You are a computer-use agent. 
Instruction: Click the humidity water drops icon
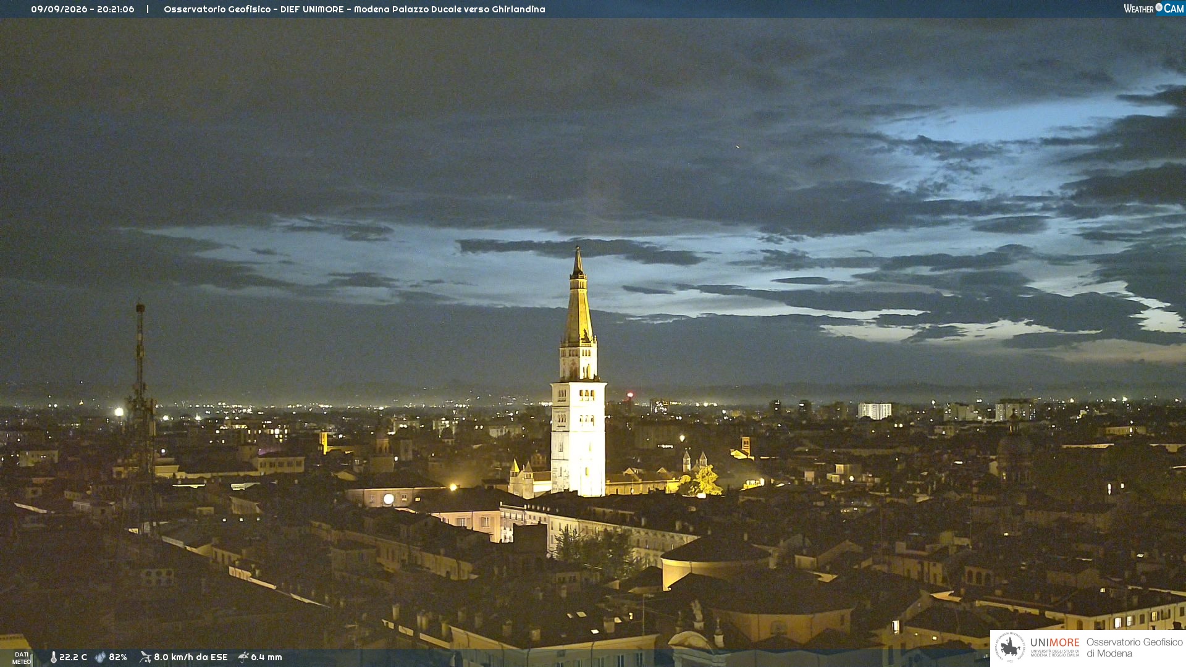[100, 657]
